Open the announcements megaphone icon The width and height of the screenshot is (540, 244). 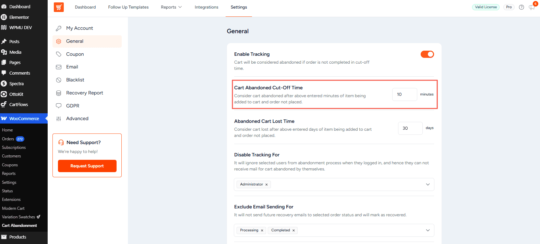coord(531,7)
